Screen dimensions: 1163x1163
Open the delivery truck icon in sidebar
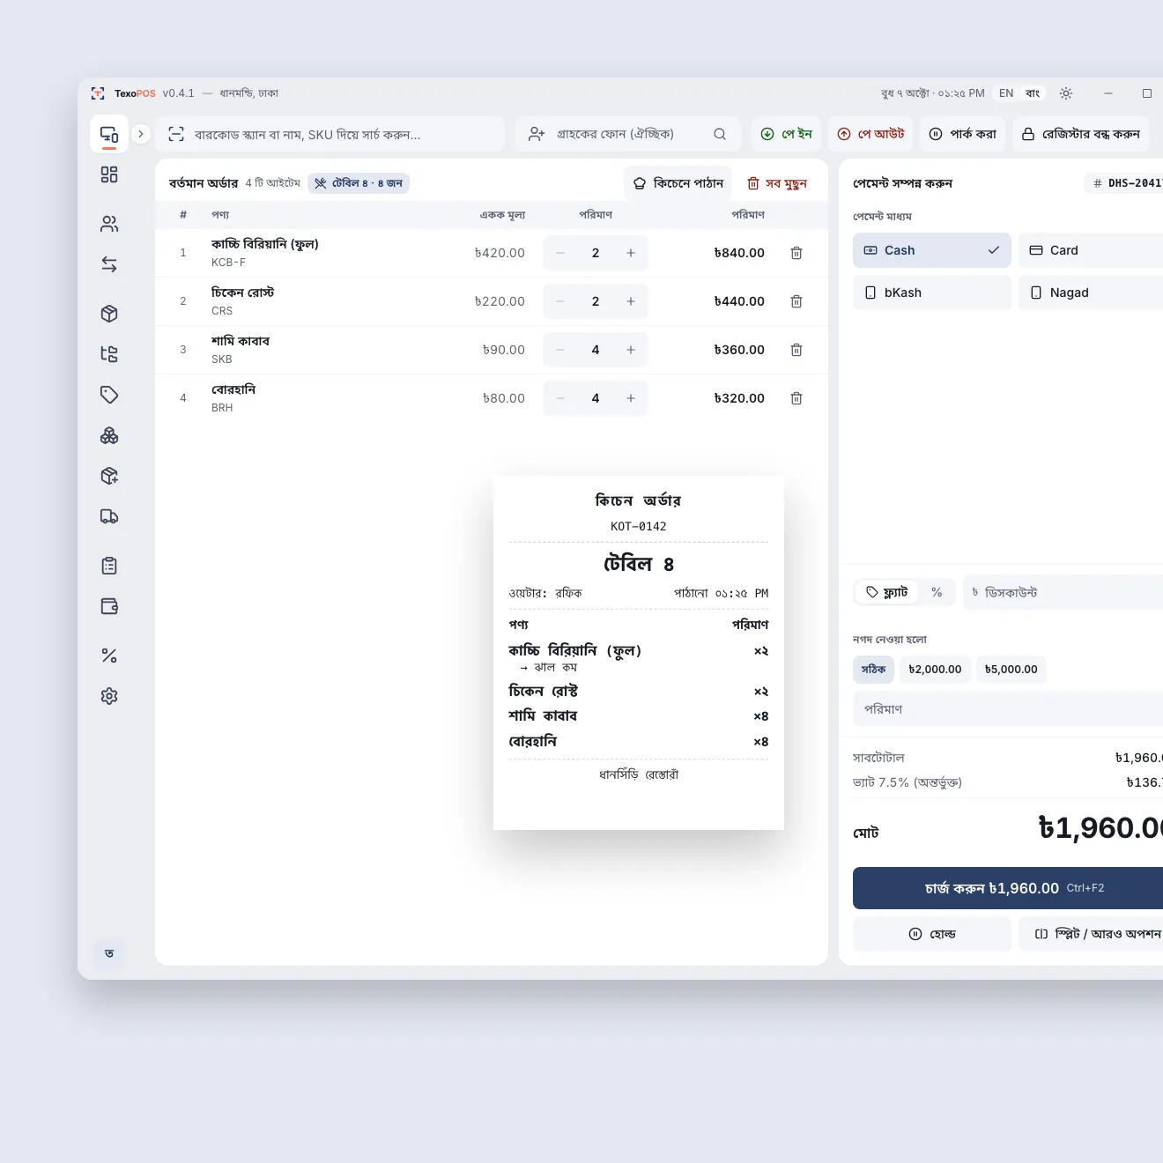[x=109, y=516]
